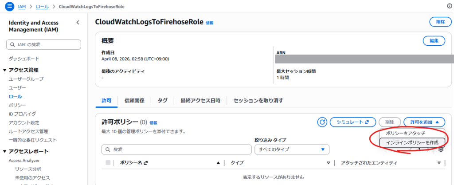Open the 許可を追加 dropdown button
This screenshot has width=454, height=185.
click(424, 122)
